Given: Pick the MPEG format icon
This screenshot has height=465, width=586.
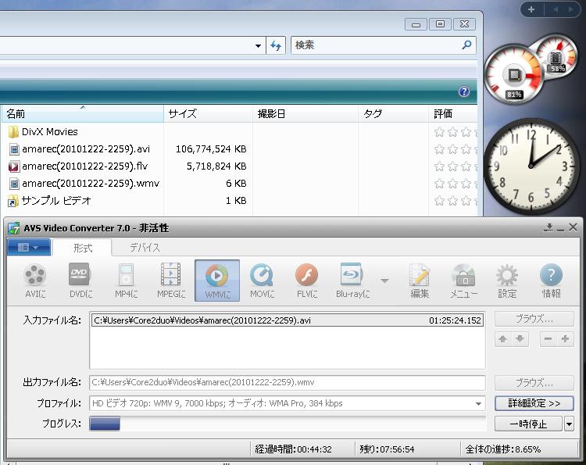Looking at the screenshot, I should point(171,281).
